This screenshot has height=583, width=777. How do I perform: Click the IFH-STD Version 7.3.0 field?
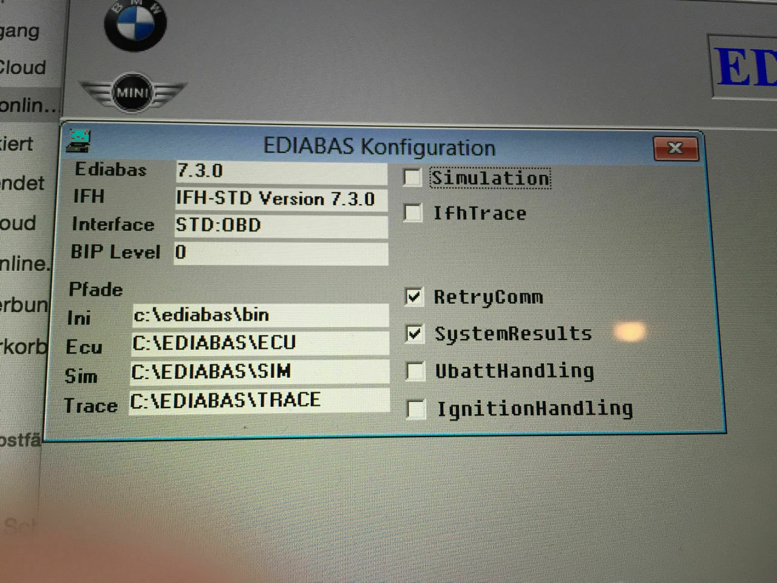pos(281,199)
